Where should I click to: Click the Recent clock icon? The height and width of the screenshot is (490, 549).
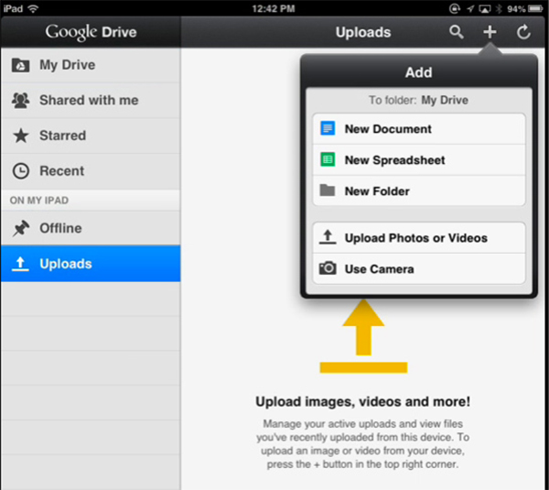21,171
